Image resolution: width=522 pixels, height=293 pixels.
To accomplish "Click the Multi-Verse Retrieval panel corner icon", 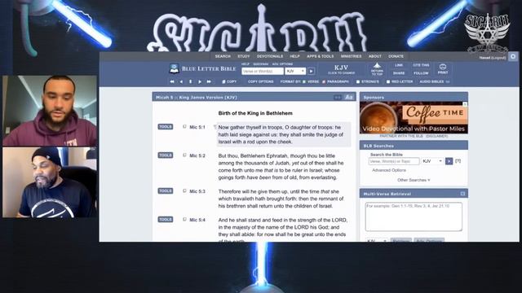I will [x=462, y=194].
